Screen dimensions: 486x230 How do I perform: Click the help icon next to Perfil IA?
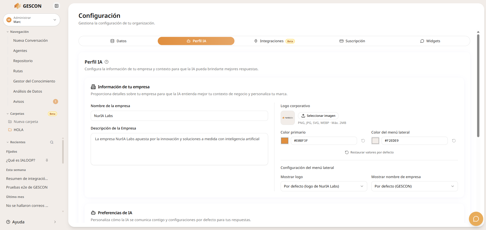(107, 62)
